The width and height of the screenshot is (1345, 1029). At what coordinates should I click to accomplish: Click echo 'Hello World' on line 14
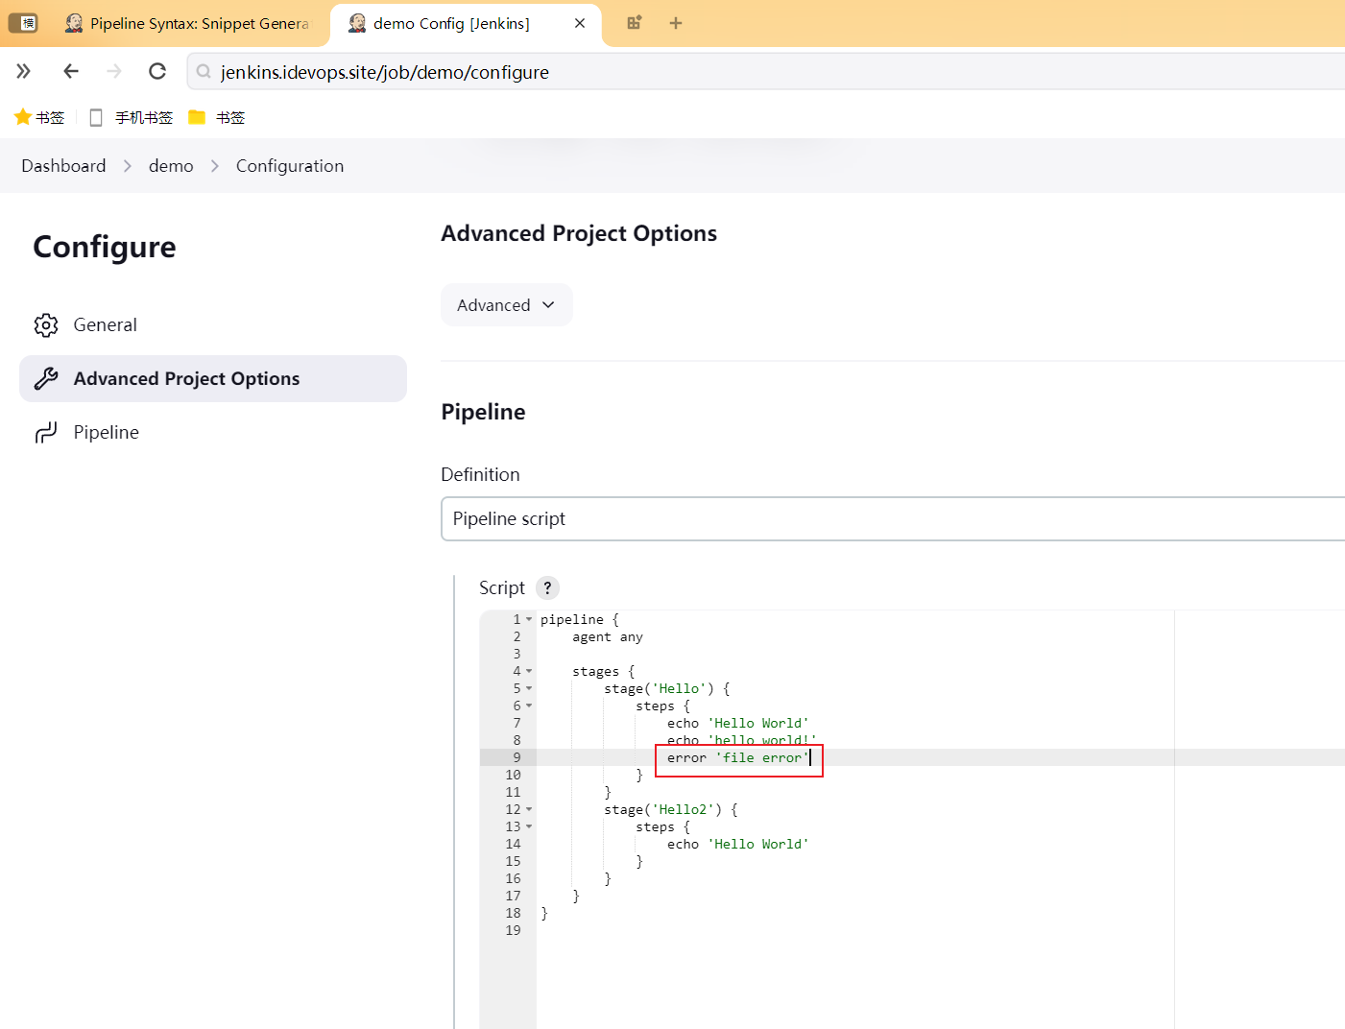738,844
